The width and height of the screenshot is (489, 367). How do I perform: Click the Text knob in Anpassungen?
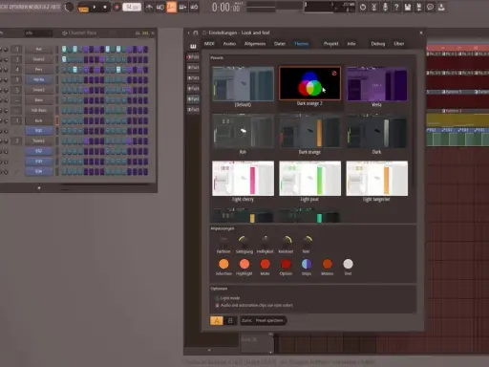307,241
